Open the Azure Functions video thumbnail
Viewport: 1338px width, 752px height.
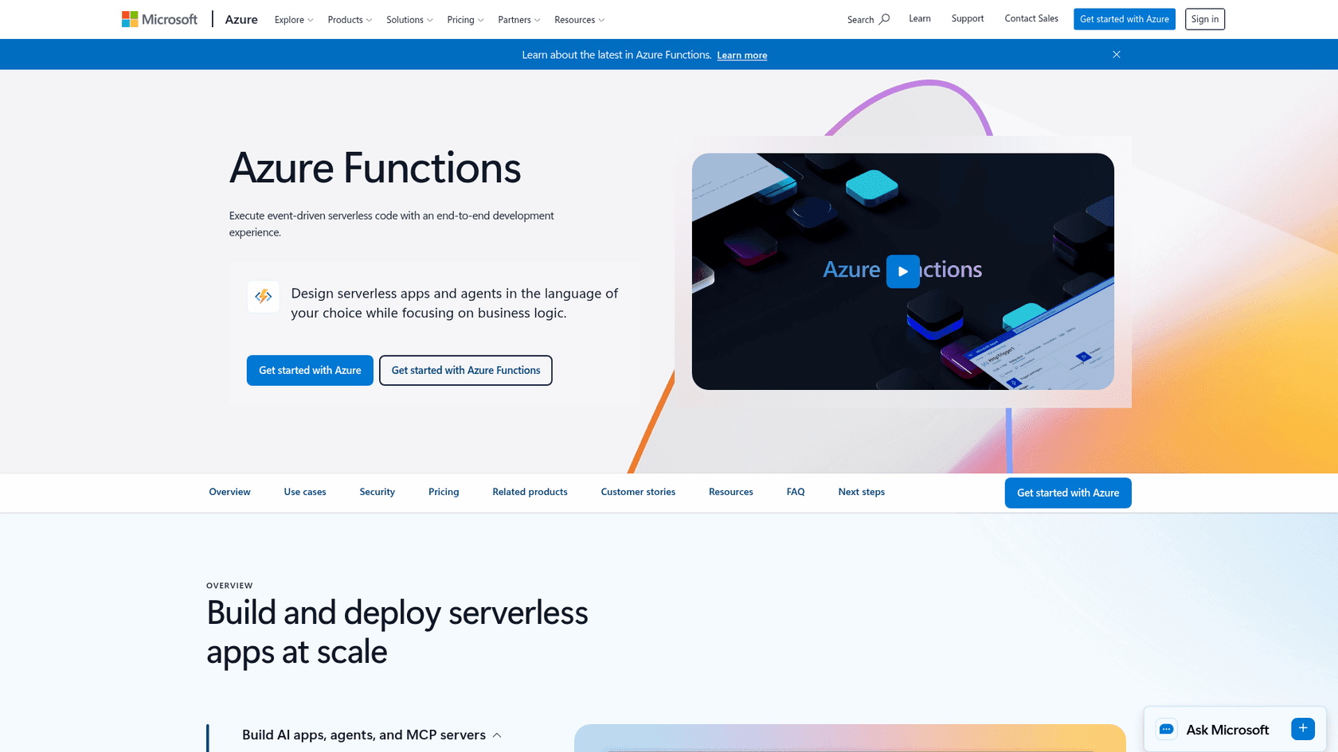[902, 271]
